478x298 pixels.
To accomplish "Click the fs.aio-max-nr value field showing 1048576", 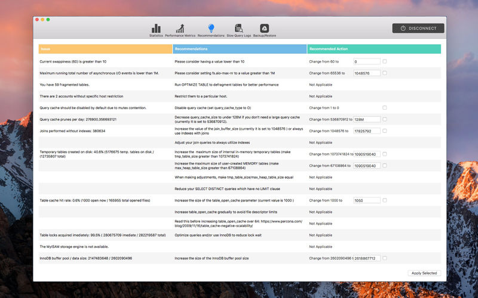I will click(367, 73).
